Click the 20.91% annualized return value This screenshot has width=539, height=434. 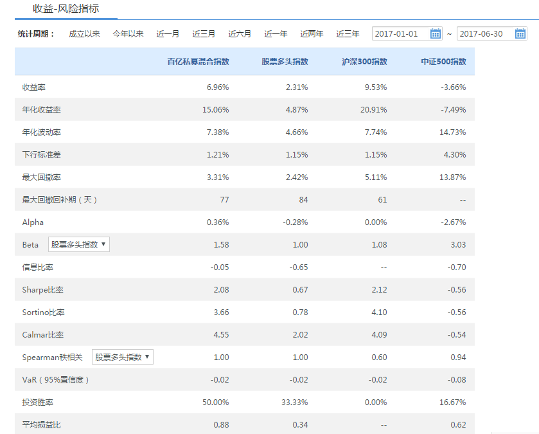[x=374, y=110]
